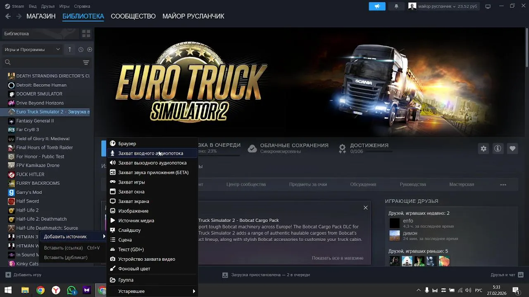Choose Захват выходного аудиопотока entry
The width and height of the screenshot is (529, 297).
[152, 163]
